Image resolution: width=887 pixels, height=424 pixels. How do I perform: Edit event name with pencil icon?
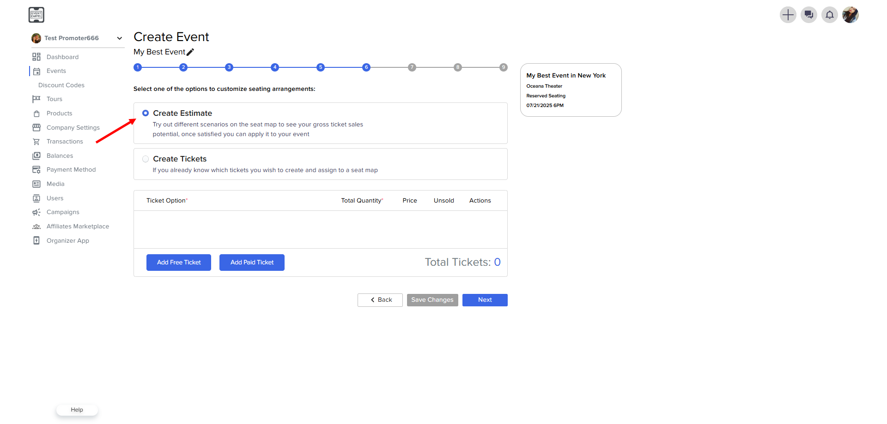point(190,52)
